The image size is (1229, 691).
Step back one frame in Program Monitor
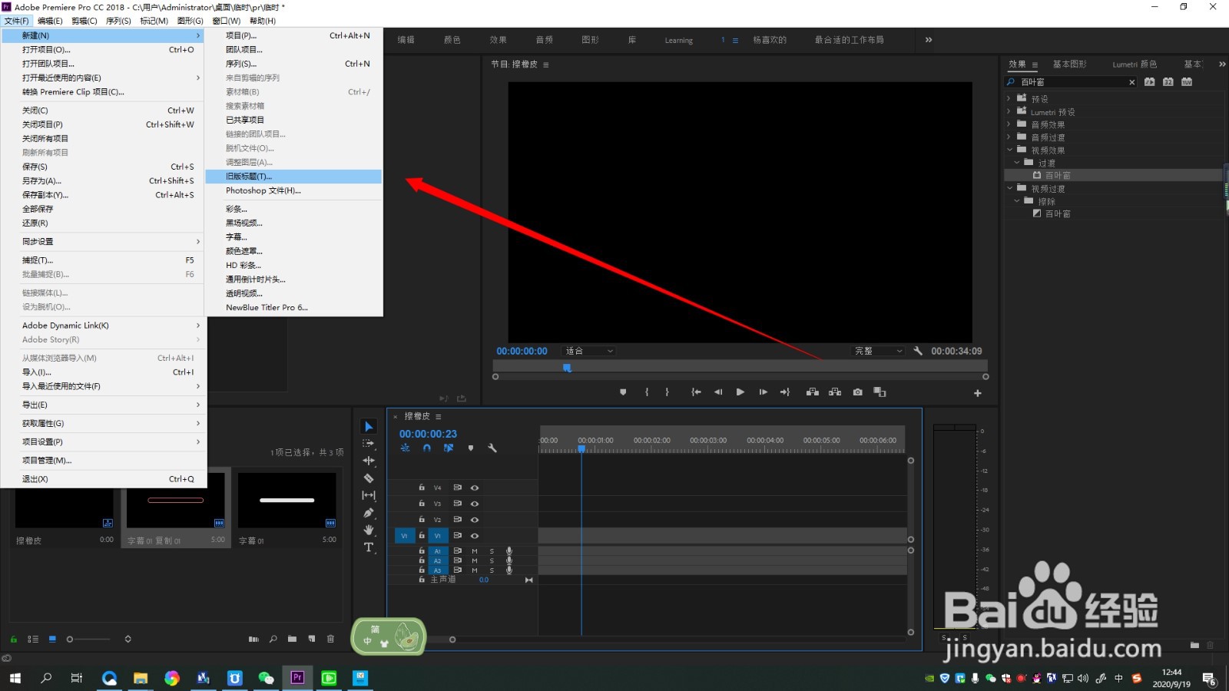pyautogui.click(x=718, y=392)
